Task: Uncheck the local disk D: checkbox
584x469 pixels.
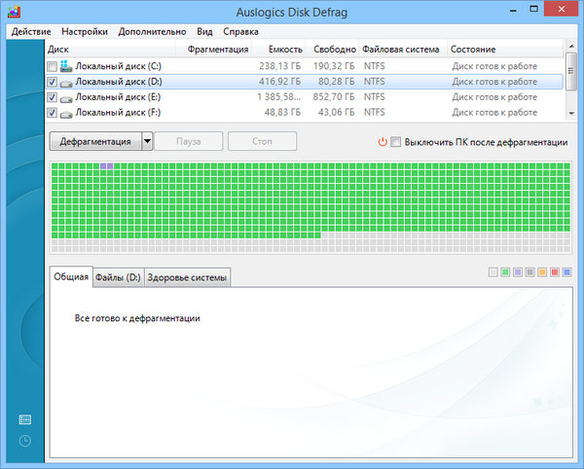Action: click(52, 83)
